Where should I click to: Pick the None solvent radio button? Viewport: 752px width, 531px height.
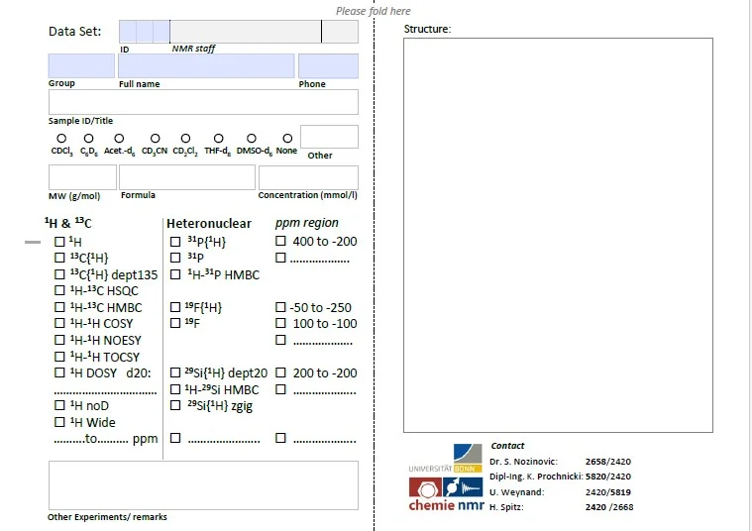click(x=287, y=139)
